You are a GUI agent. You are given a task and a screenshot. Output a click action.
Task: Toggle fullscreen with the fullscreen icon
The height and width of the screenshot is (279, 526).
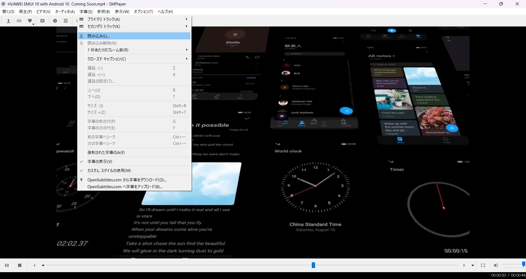483,265
